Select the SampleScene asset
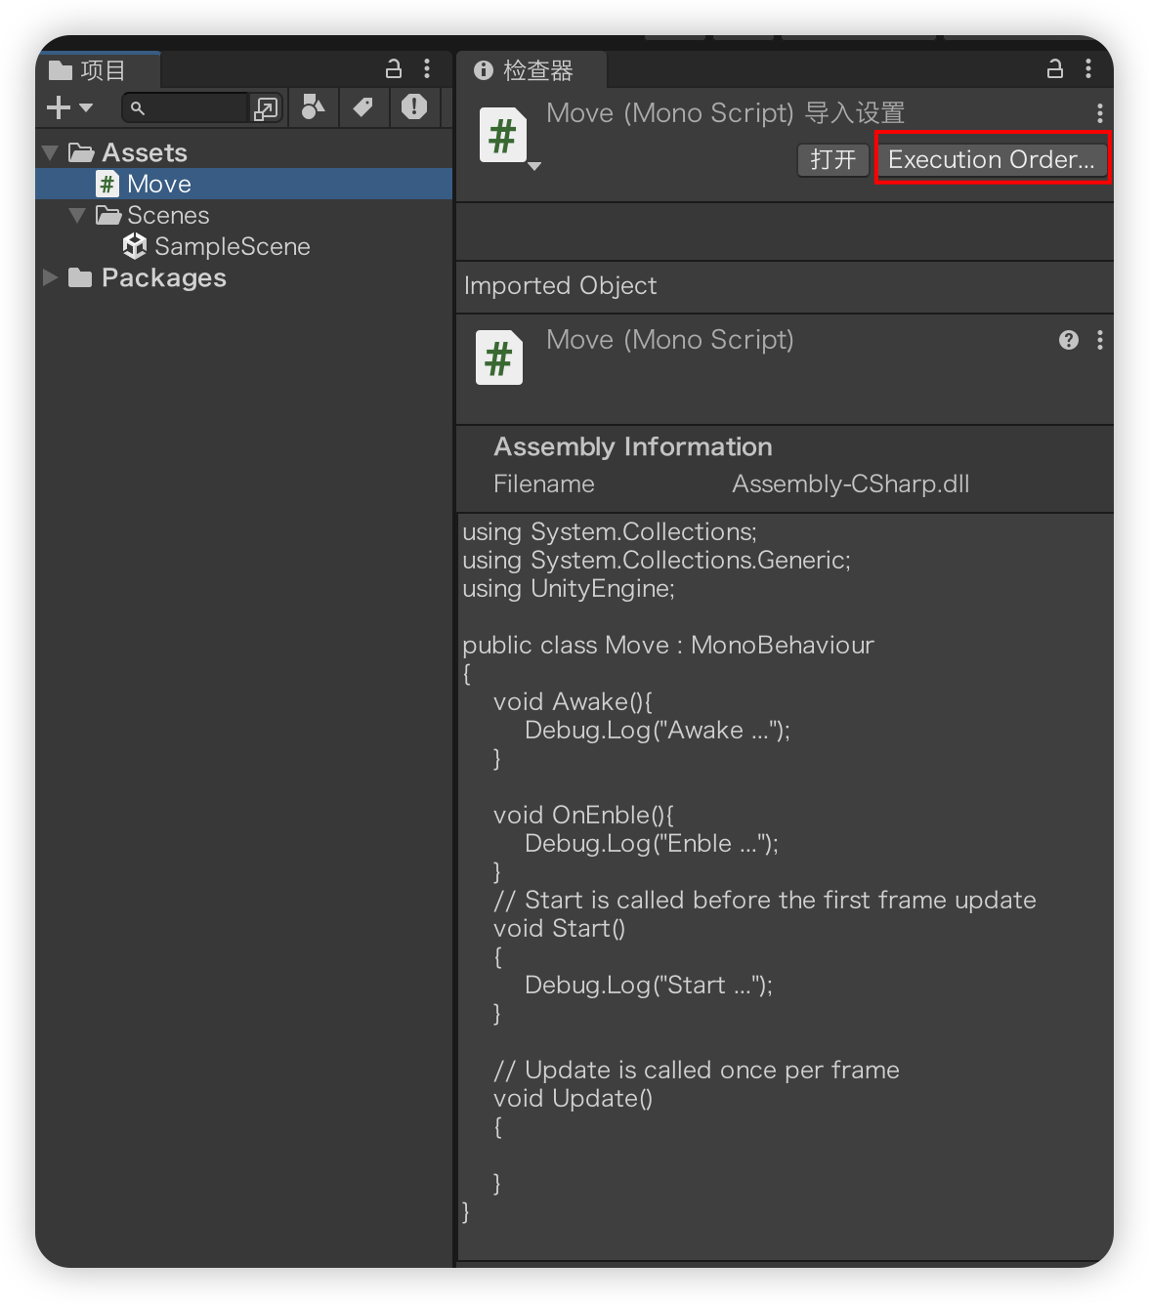 point(232,246)
